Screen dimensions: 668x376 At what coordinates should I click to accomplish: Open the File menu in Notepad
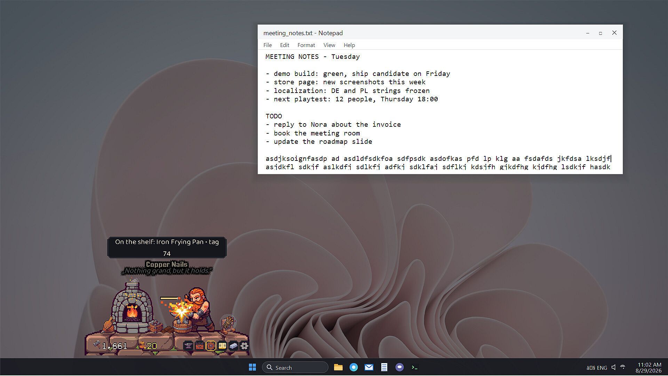pos(268,45)
